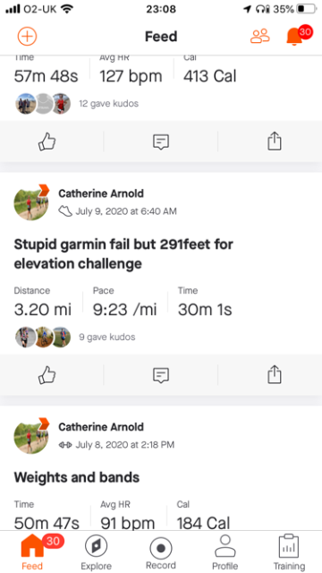Screen dimensions: 322x573
Task: Open comments on Stupid garmin fail run
Action: click(x=161, y=375)
